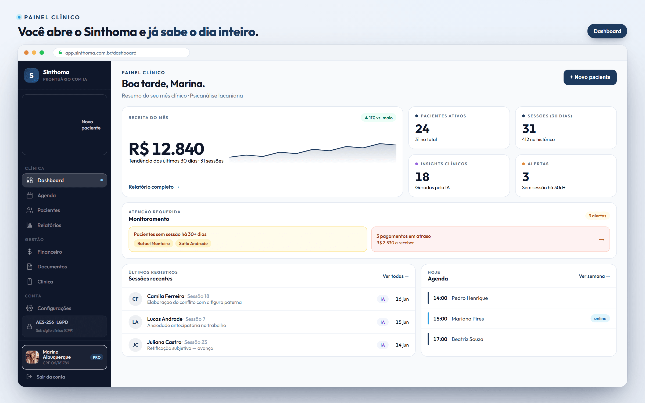The height and width of the screenshot is (403, 645).
Task: Click the "15 jun" session date
Action: [402, 322]
